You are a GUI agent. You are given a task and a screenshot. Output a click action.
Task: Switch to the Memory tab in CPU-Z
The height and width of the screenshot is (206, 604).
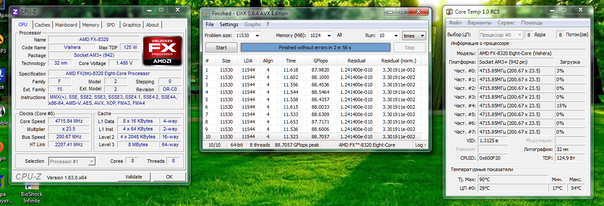pos(91,25)
